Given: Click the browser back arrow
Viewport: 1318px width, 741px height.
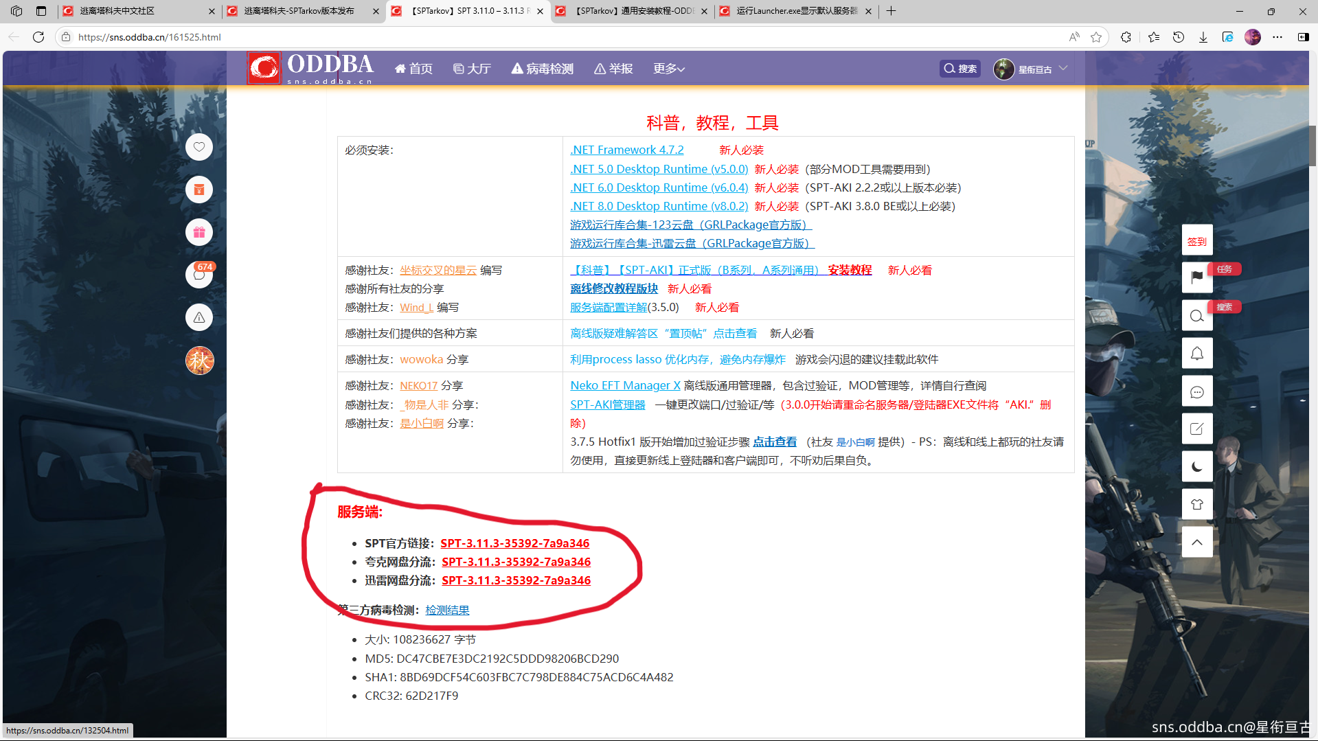Looking at the screenshot, I should 14,37.
